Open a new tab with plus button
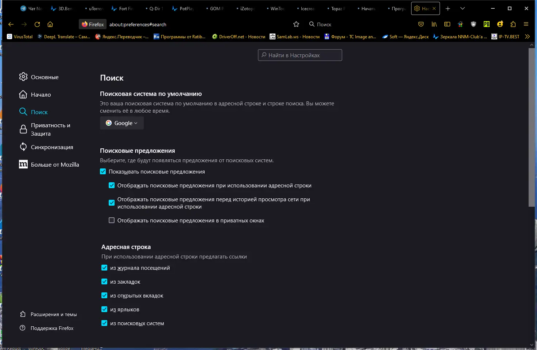537x350 pixels. [x=448, y=8]
